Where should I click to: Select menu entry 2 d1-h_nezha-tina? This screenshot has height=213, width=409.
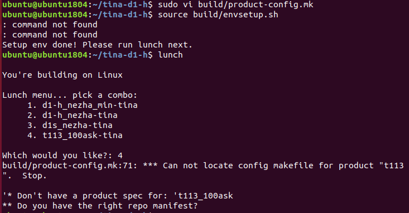(72, 115)
